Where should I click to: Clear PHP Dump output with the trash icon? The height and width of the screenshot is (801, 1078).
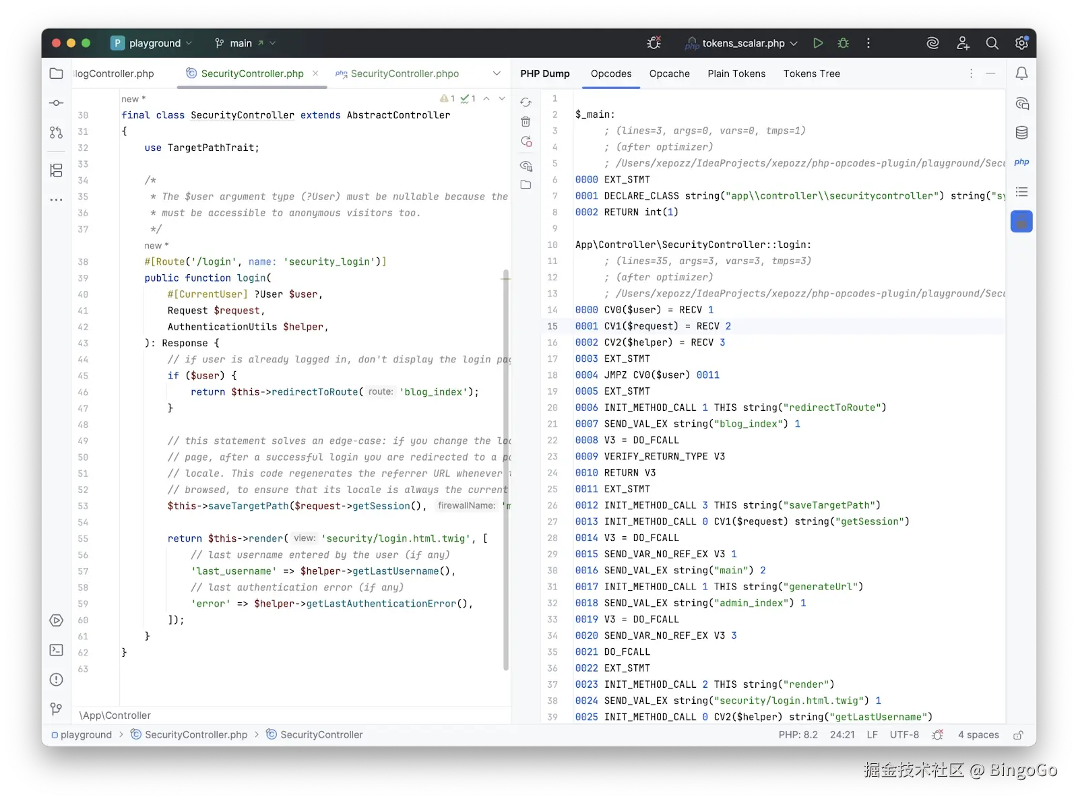[x=526, y=122]
